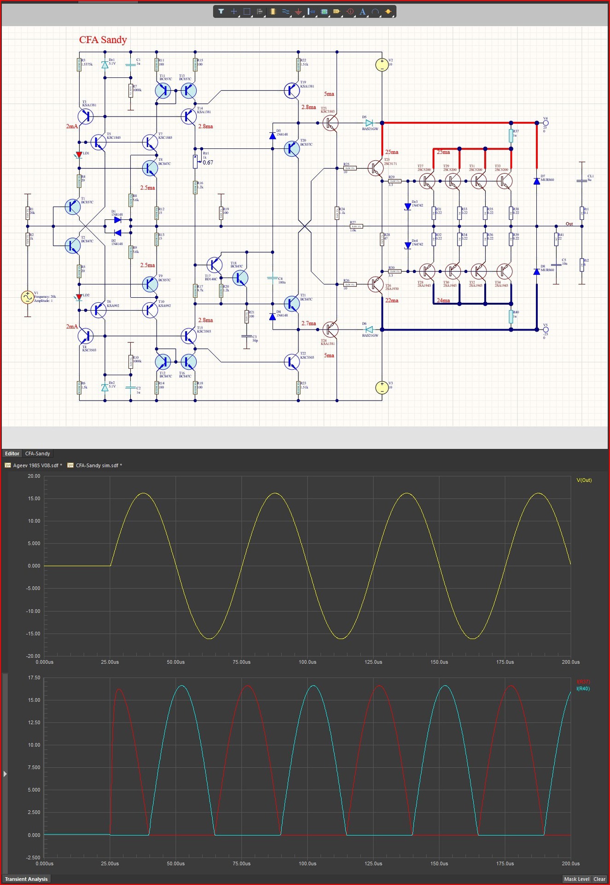Select the V4 output port symbol
610x885 pixels.
coord(546,123)
